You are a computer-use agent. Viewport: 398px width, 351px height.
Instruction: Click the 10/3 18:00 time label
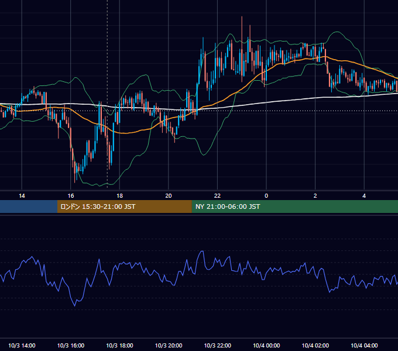tap(119, 345)
